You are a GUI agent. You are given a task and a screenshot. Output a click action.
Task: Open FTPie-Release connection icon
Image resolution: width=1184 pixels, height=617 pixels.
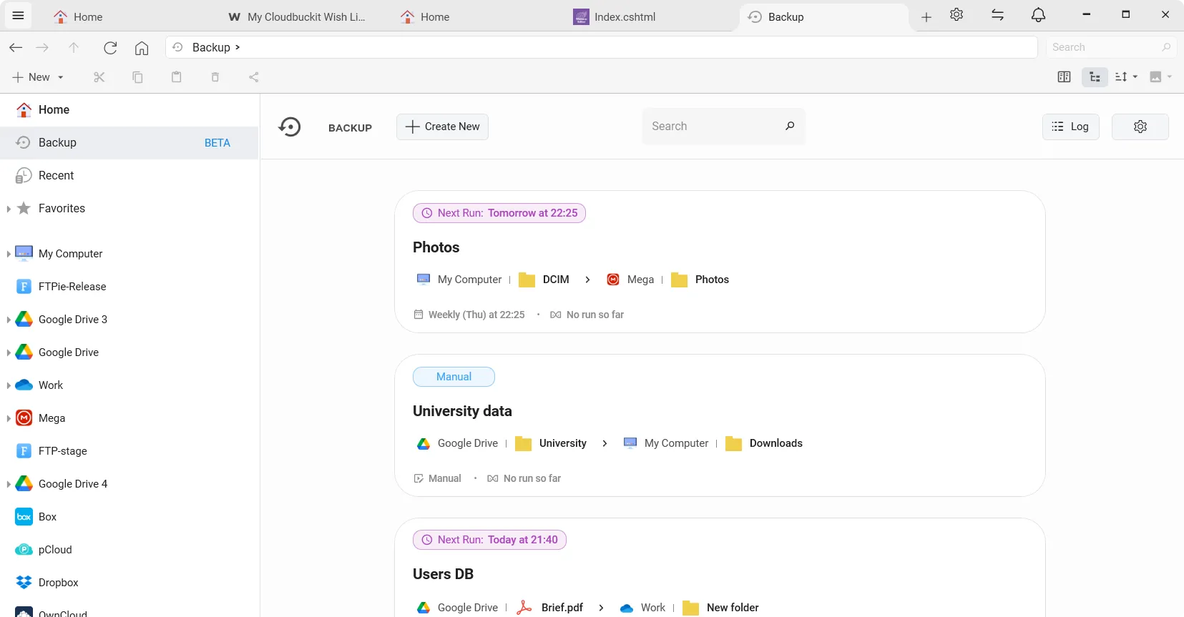(24, 287)
